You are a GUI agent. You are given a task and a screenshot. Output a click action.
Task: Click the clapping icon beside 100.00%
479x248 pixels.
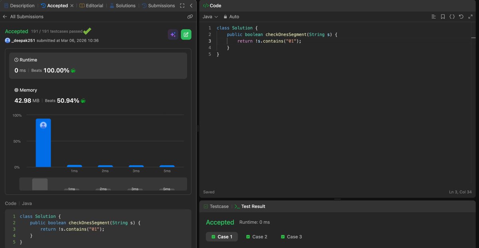[x=73, y=71]
